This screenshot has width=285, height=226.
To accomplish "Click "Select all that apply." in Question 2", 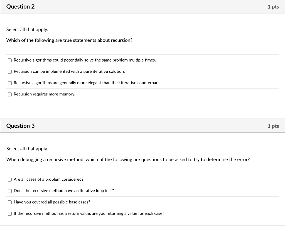I will click(27, 30).
